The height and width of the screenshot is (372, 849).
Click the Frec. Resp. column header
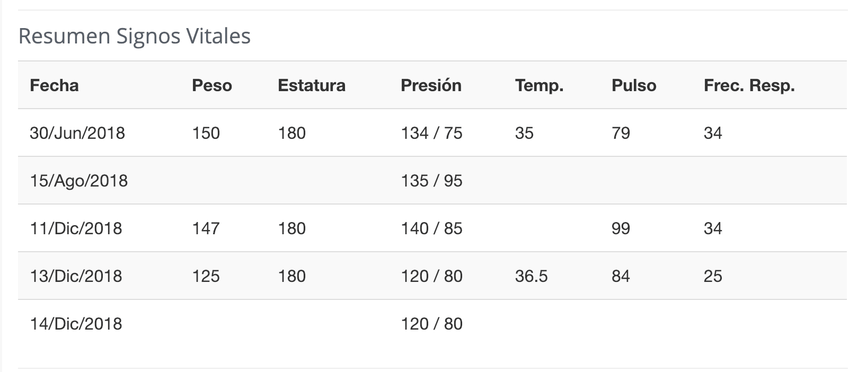(749, 85)
